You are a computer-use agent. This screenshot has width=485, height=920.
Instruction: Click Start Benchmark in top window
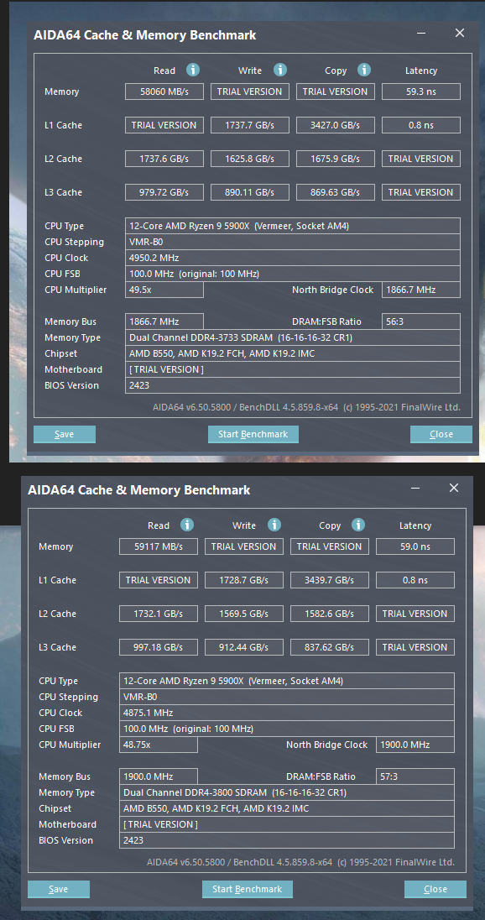point(253,434)
